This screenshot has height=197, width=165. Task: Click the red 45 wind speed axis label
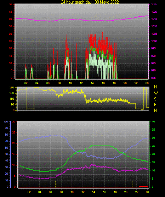point(11,12)
